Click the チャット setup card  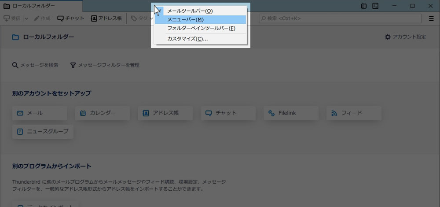click(228, 113)
